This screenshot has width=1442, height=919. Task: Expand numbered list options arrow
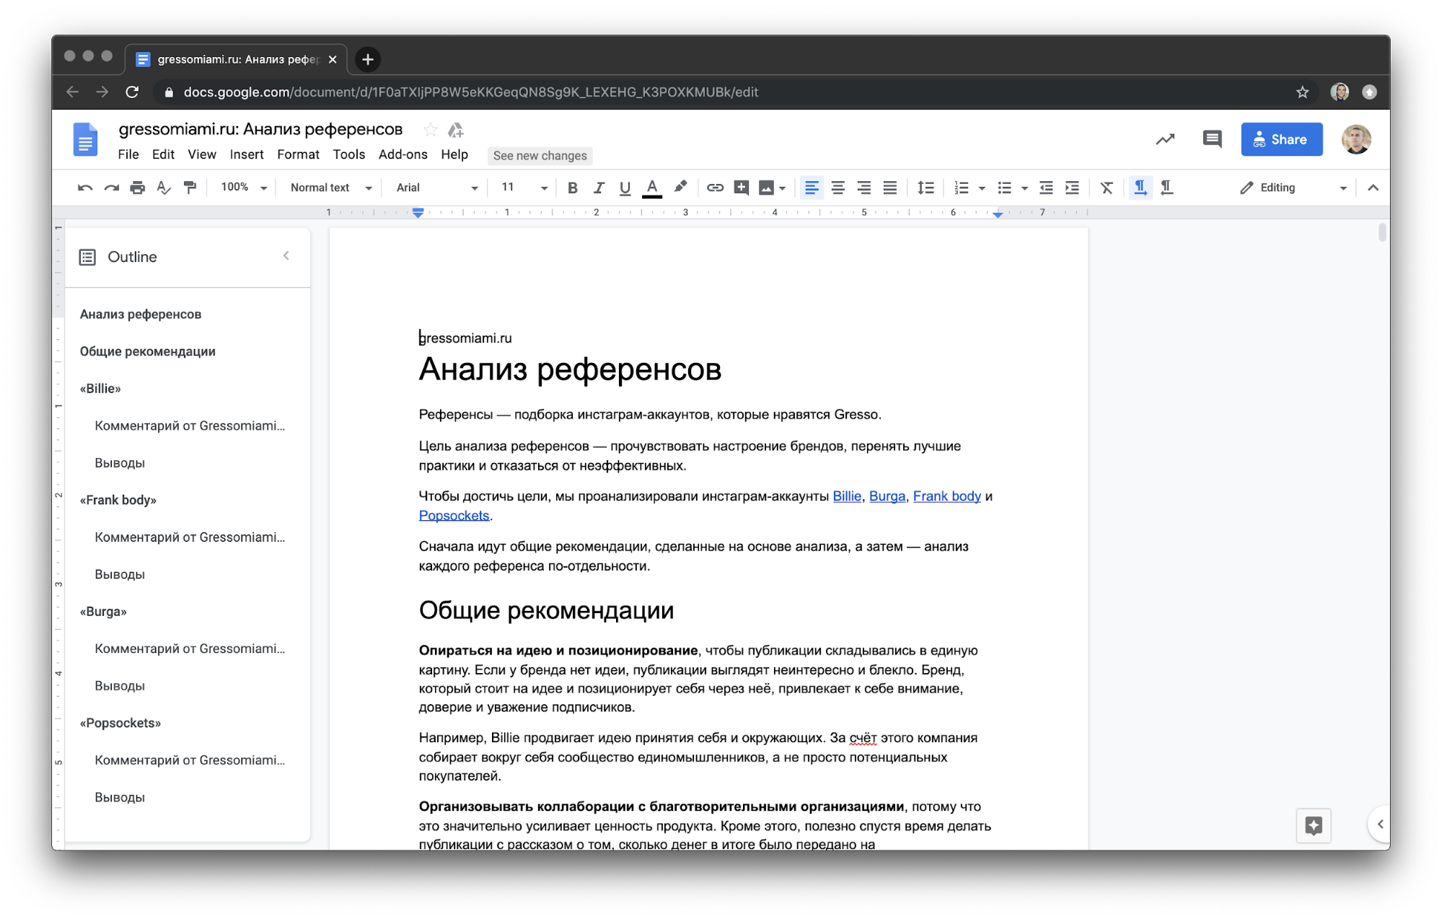pyautogui.click(x=982, y=188)
